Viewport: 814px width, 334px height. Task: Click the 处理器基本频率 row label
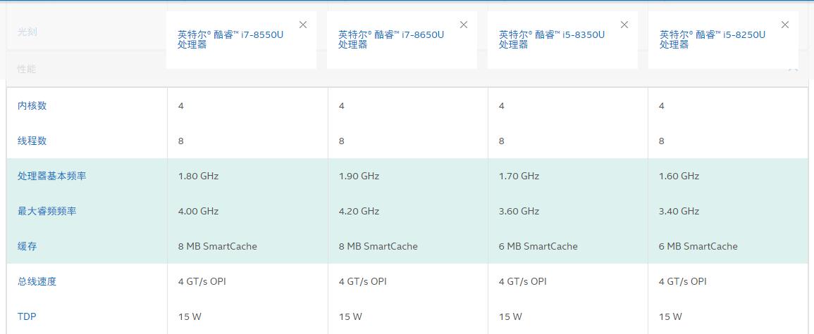coord(52,176)
